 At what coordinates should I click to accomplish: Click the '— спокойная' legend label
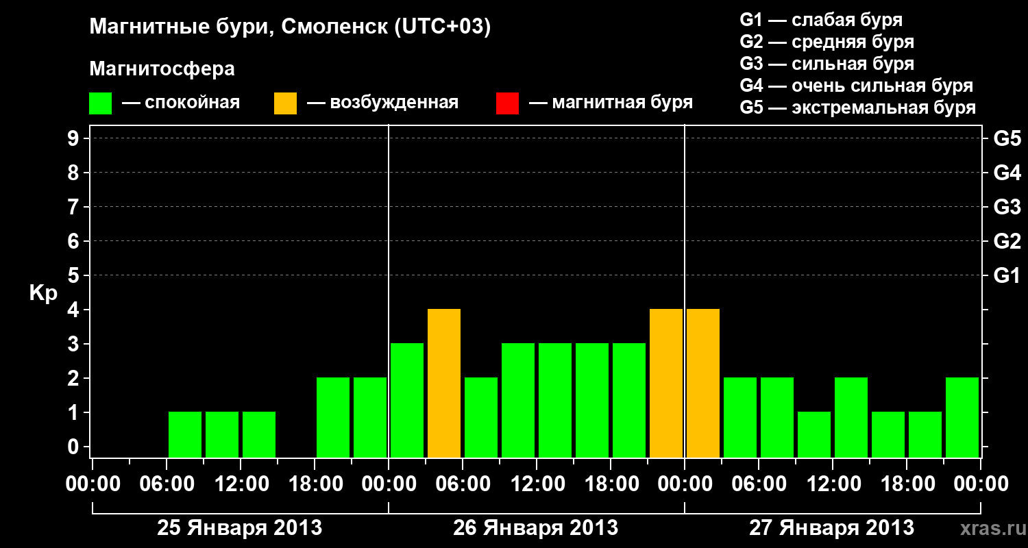tap(181, 103)
